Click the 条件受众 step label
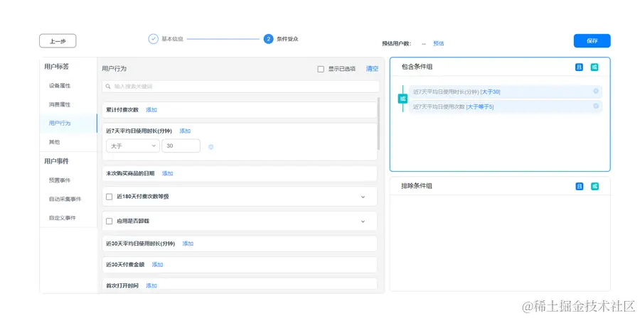The height and width of the screenshot is (318, 640). pyautogui.click(x=287, y=39)
